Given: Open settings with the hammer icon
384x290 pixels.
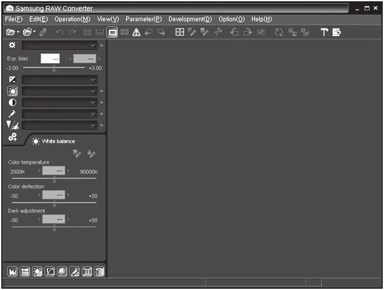Looking at the screenshot, I should pyautogui.click(x=324, y=32).
